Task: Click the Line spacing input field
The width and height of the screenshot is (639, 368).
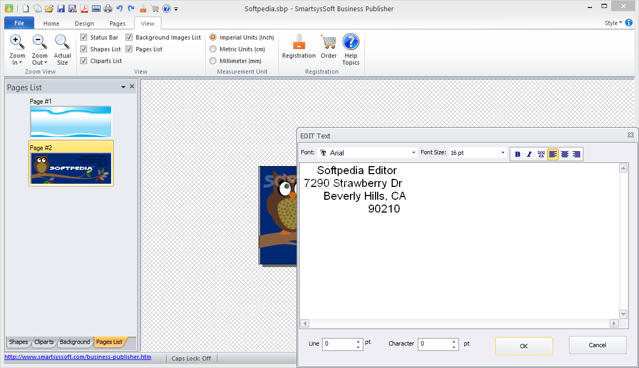Action: [x=339, y=344]
